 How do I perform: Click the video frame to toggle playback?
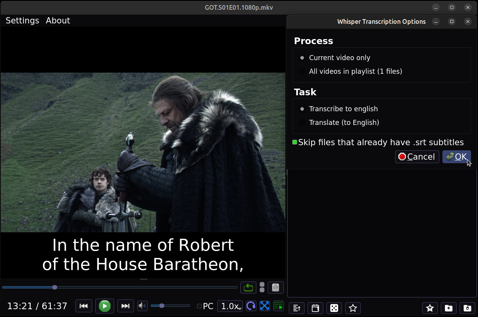tap(143, 152)
